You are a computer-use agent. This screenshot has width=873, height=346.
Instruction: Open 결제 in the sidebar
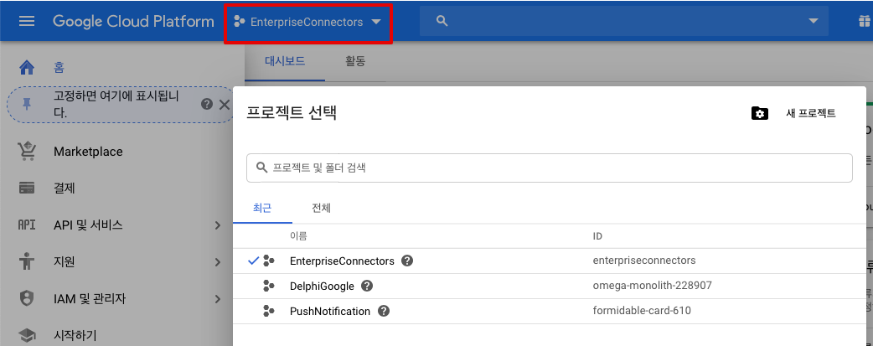tap(64, 188)
